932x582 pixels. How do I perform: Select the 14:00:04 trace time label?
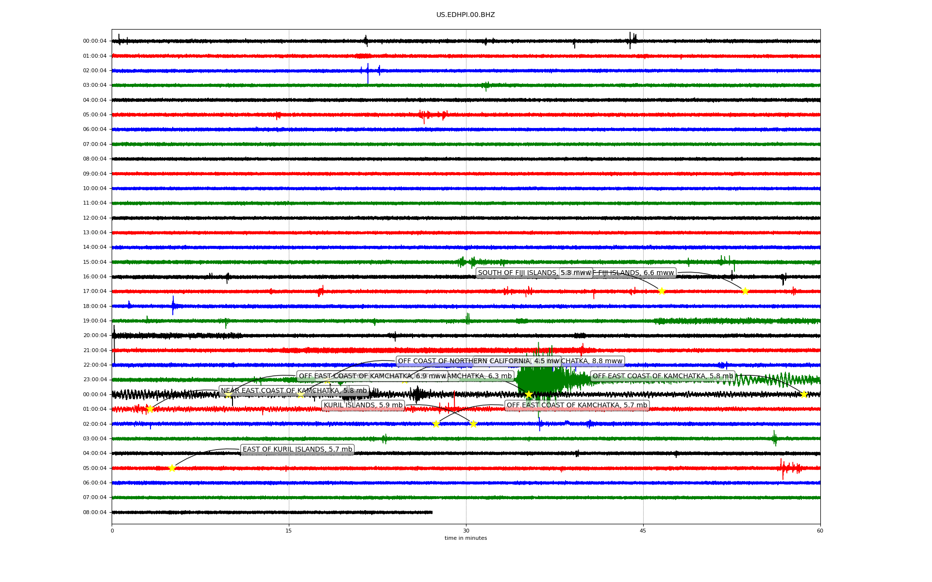pos(95,247)
